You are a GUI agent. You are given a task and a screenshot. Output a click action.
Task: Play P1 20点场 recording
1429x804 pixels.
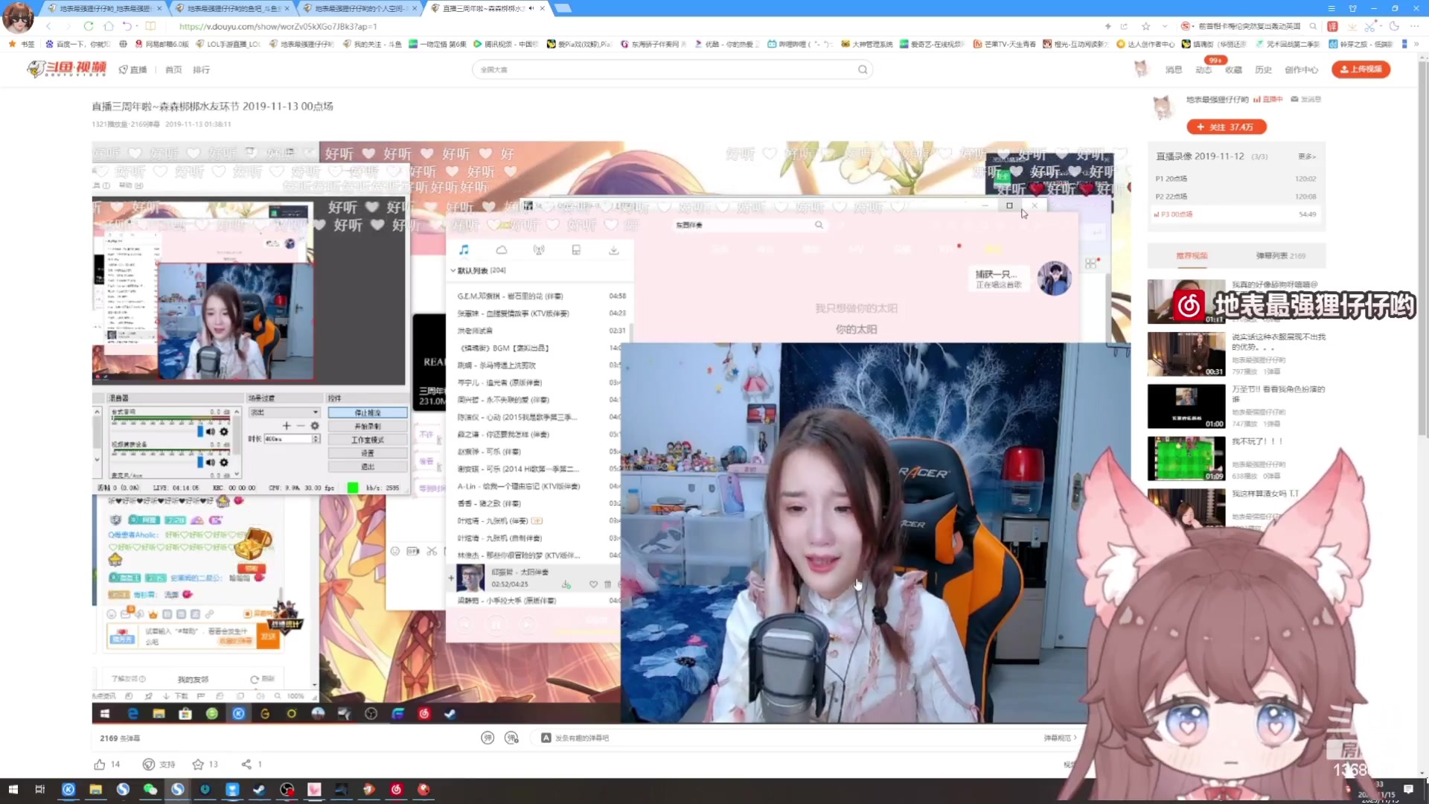click(x=1235, y=179)
